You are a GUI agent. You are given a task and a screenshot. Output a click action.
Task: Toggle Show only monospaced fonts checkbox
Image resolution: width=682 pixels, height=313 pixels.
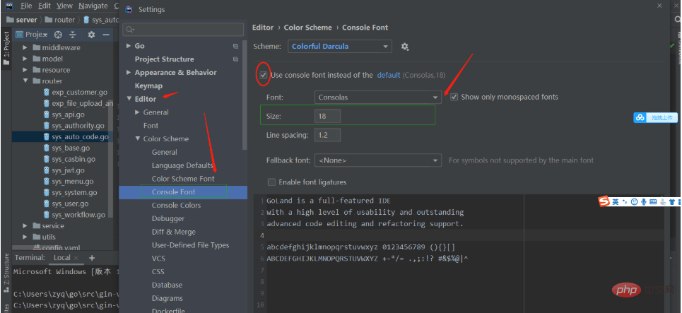point(454,97)
